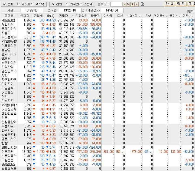Select the 솔고바이오 stock name
The width and height of the screenshot is (195, 171).
pos(9,54)
